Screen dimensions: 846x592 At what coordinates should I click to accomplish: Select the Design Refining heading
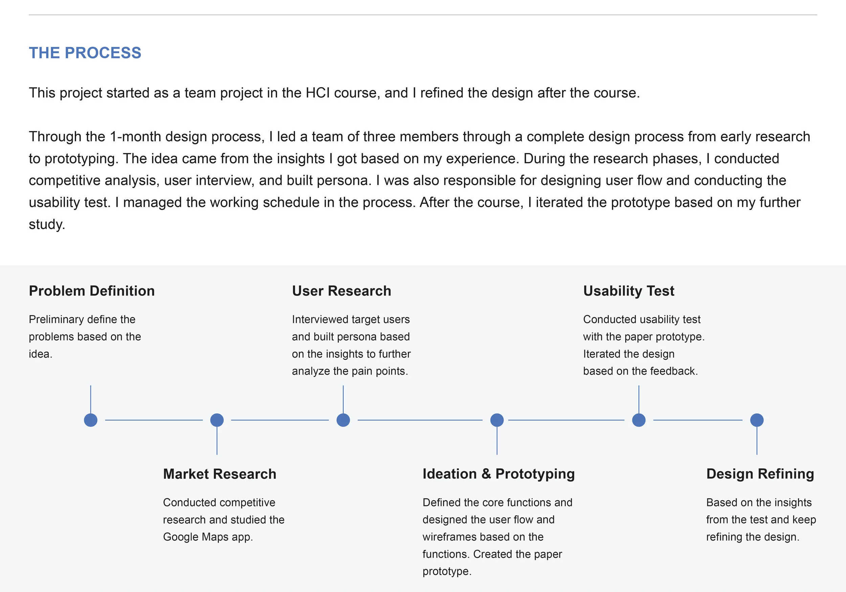(x=760, y=474)
